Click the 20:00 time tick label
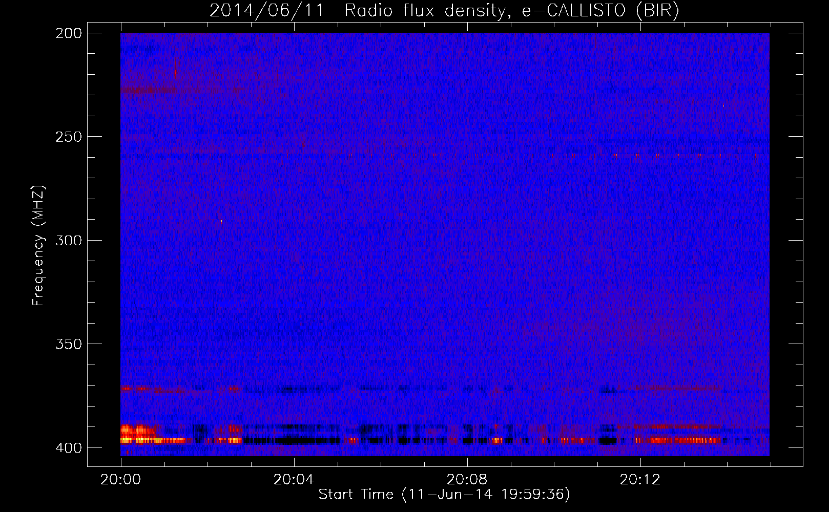Screen dimensions: 829x512 click(x=121, y=480)
